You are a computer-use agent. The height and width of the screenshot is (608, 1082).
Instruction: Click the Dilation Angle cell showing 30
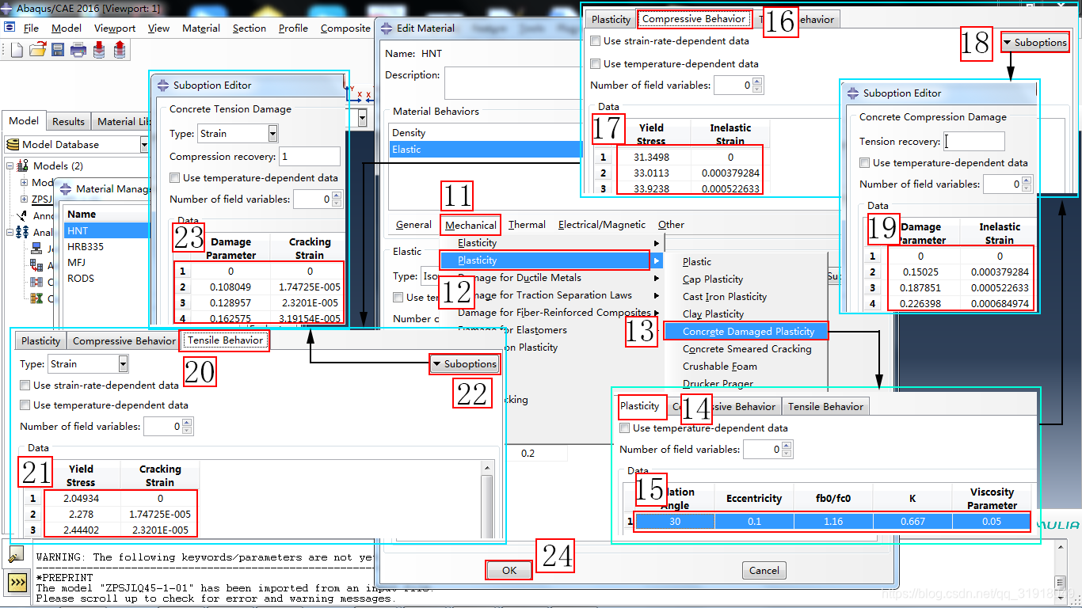click(x=674, y=522)
